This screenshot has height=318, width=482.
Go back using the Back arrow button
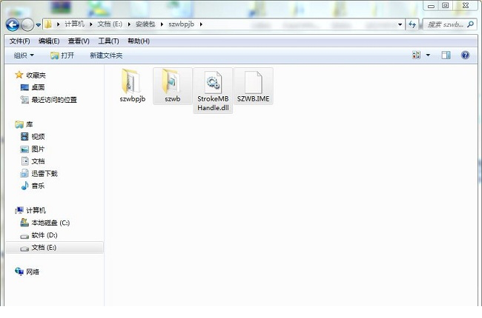pos(13,24)
